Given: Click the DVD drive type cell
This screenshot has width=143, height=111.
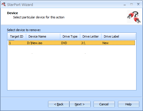Looking at the screenshot, I should (64, 43).
